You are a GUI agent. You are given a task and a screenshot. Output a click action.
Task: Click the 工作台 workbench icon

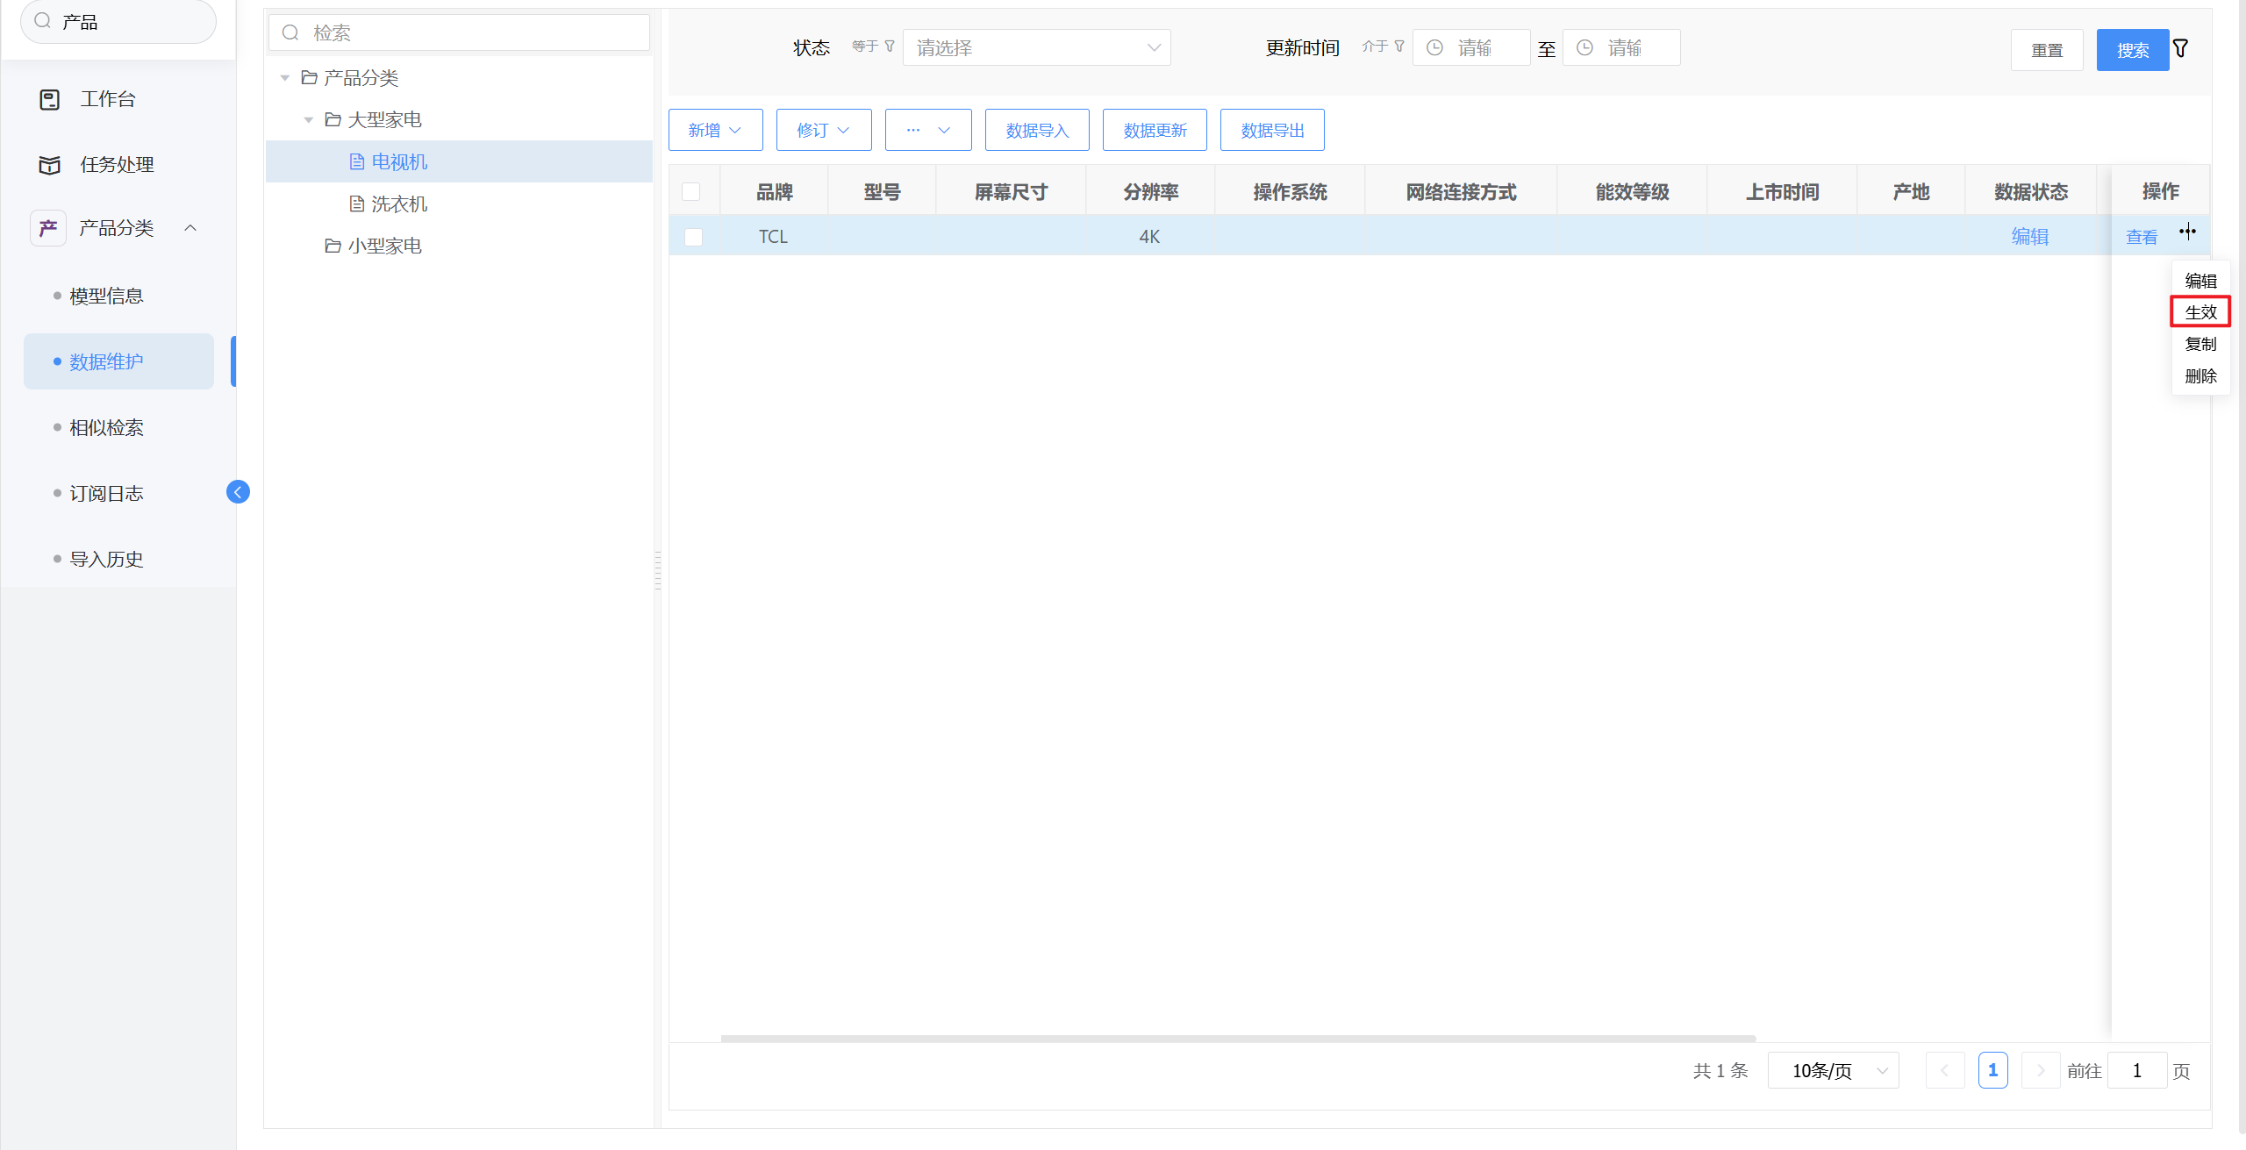point(50,99)
